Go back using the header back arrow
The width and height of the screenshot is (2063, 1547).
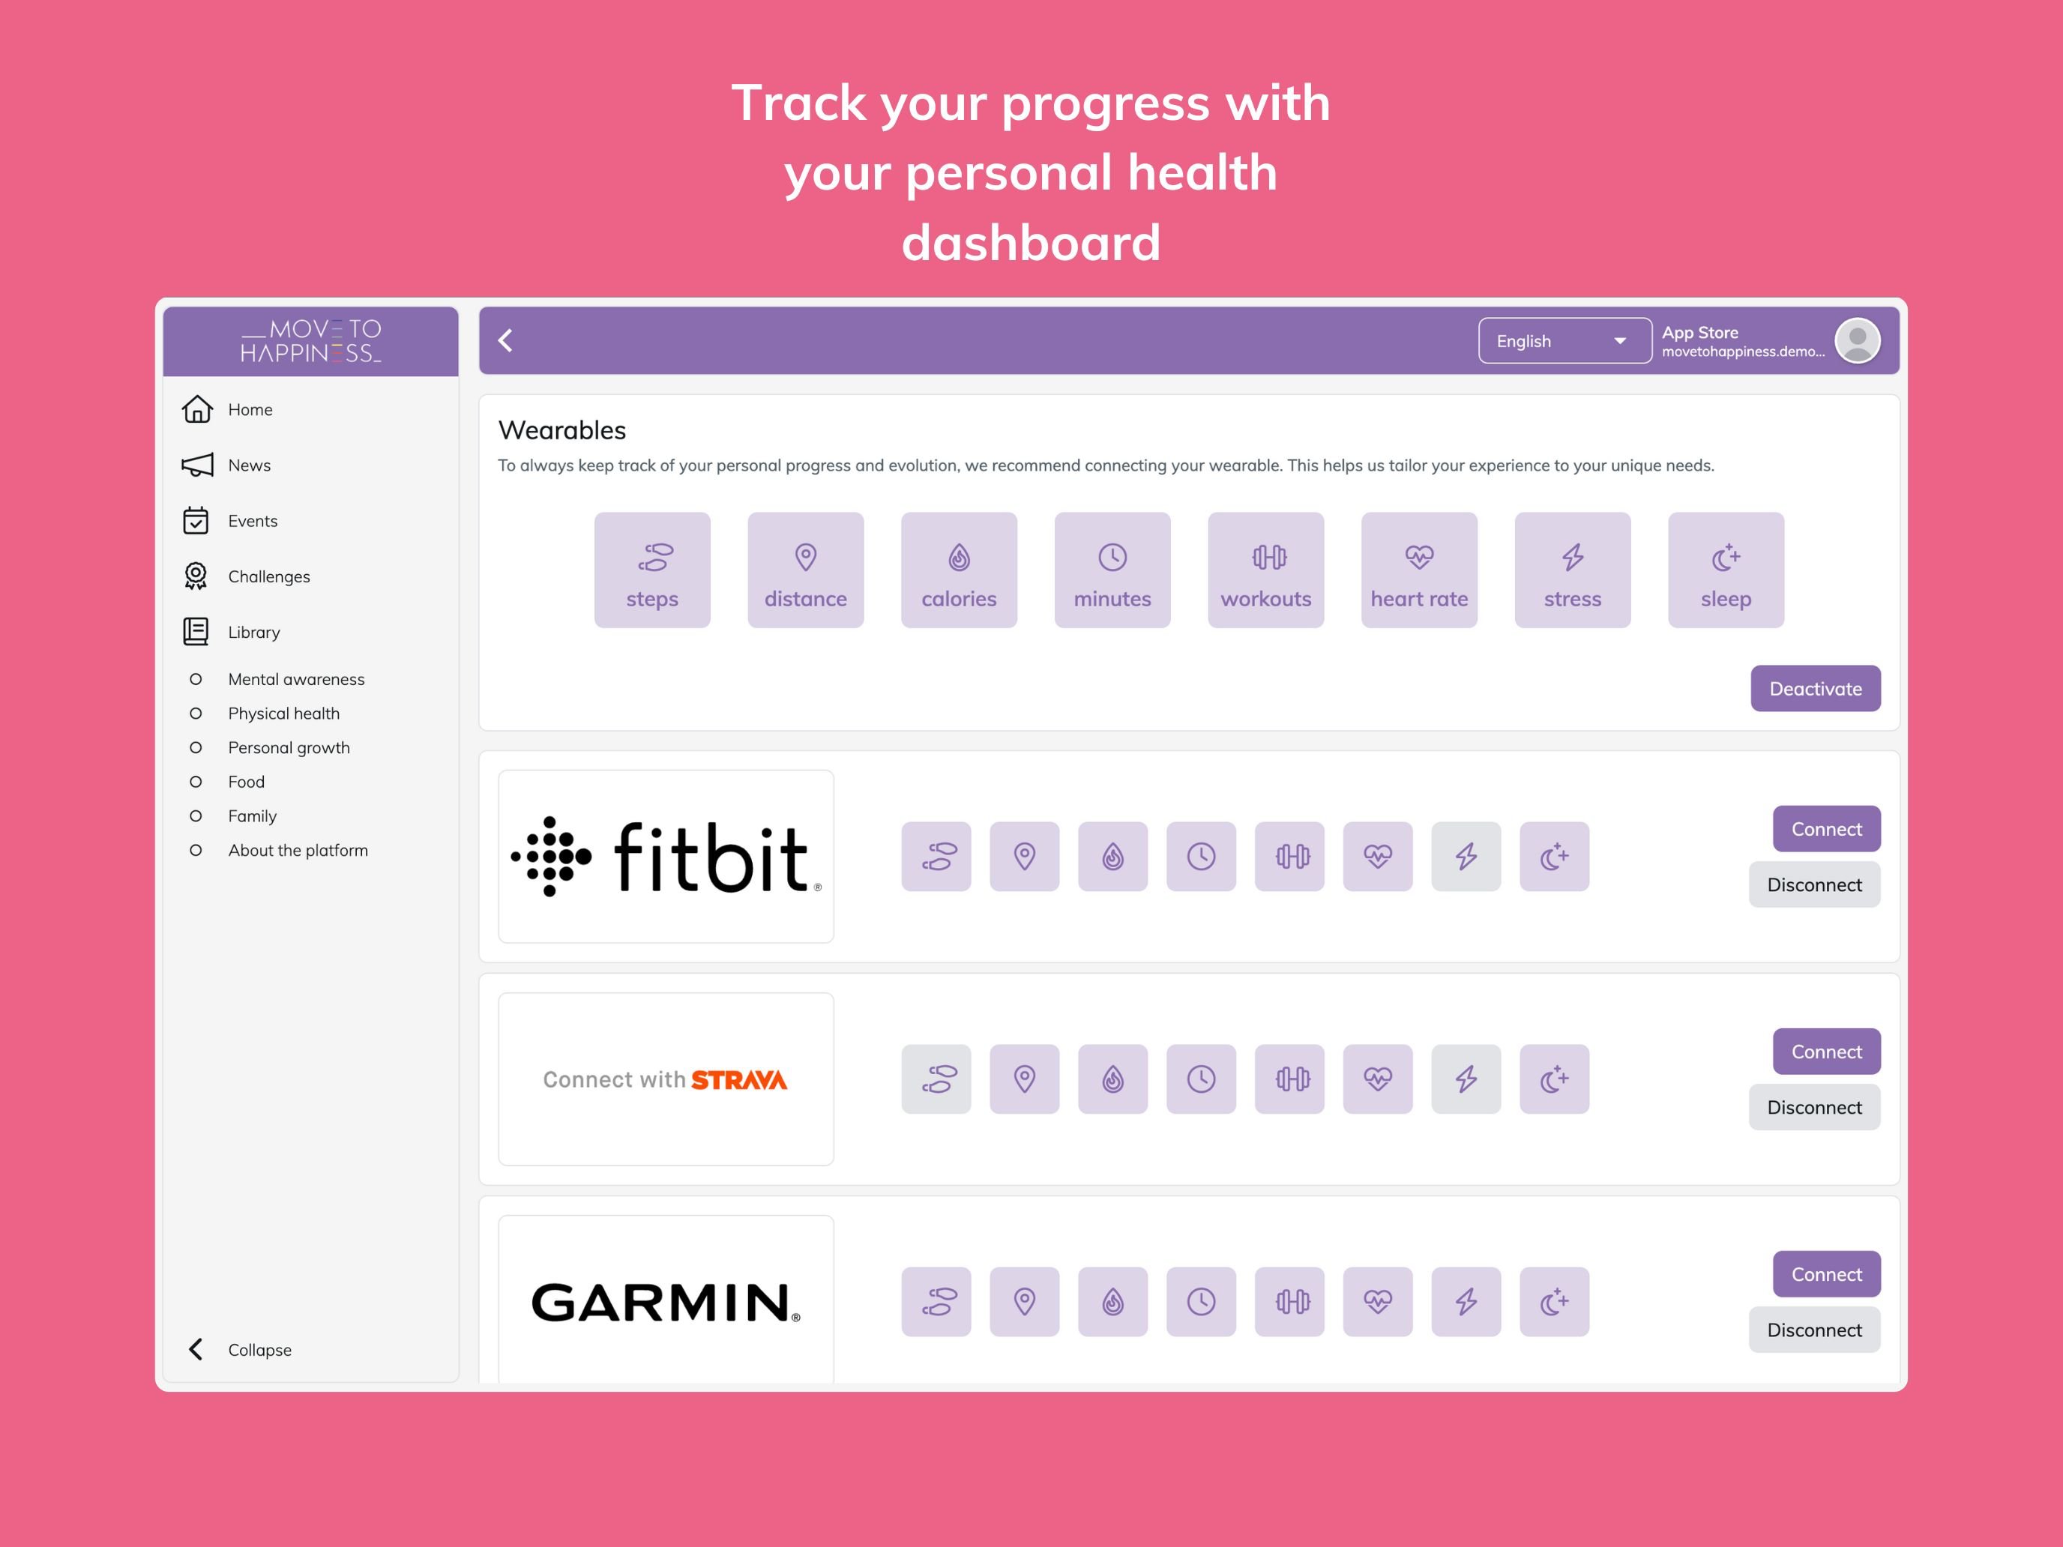pos(507,340)
